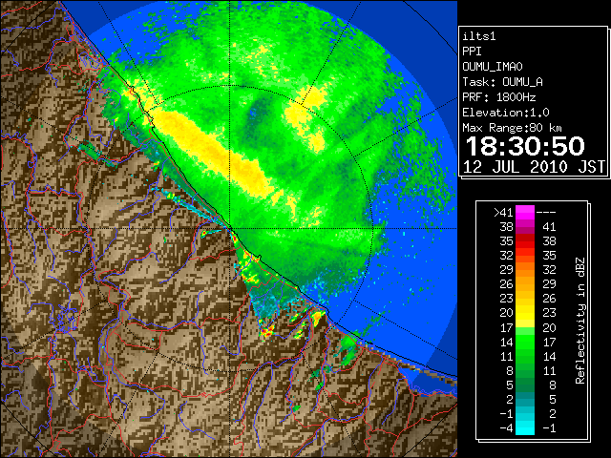Select the date '12 JUL 2010 JST'
The image size is (611, 458).
[534, 167]
